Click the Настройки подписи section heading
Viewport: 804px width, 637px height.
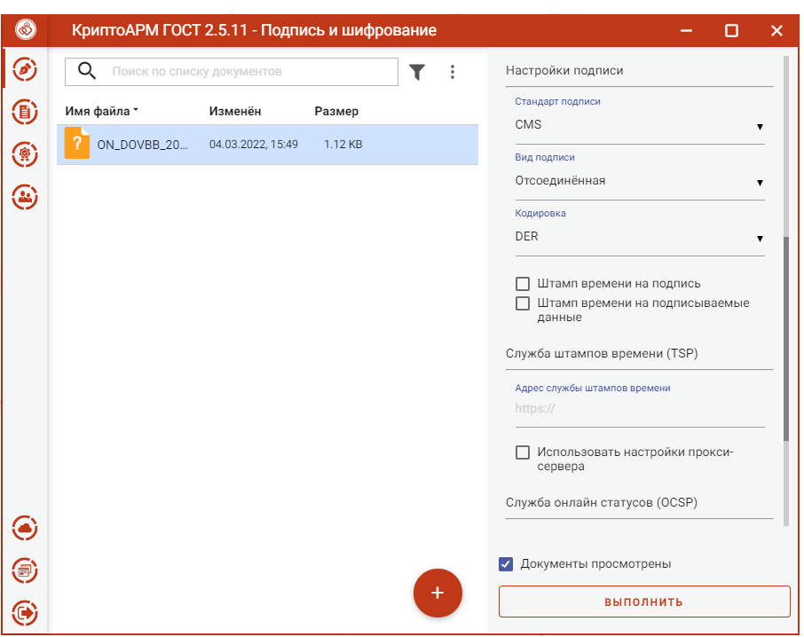click(x=564, y=71)
